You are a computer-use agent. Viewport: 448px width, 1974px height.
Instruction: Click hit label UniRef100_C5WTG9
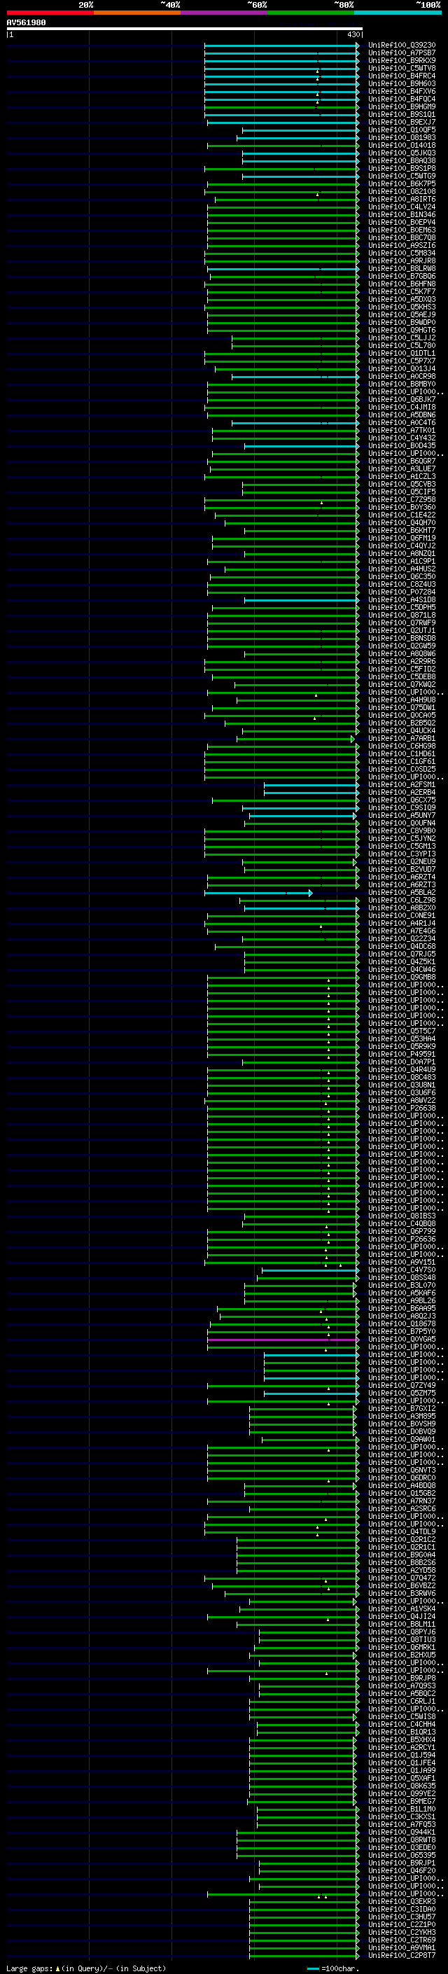click(401, 176)
